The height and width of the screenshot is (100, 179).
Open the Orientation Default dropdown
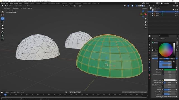tap(17, 8)
